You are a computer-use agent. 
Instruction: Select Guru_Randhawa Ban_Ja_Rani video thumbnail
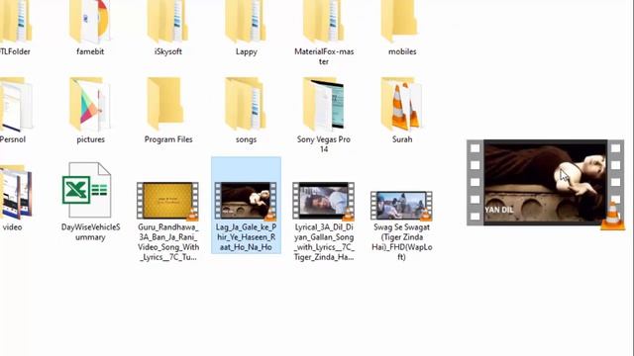(167, 201)
